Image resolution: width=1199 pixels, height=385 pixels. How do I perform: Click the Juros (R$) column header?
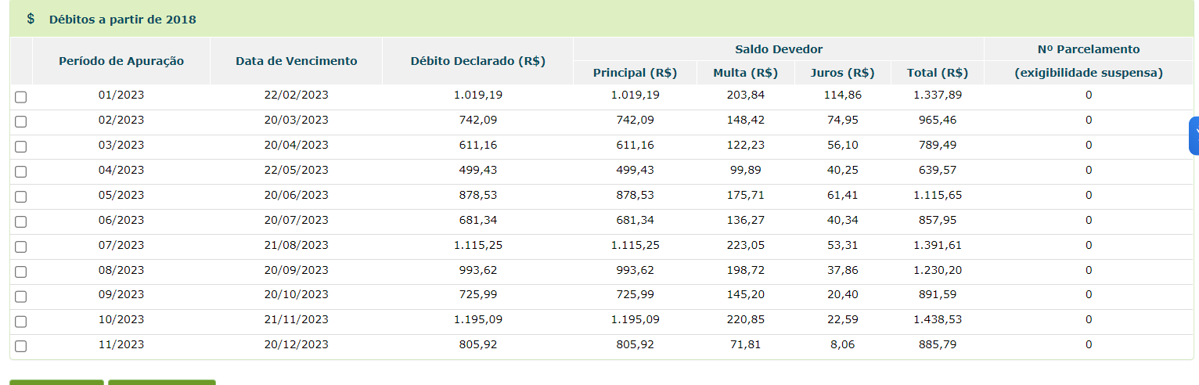[x=842, y=73]
